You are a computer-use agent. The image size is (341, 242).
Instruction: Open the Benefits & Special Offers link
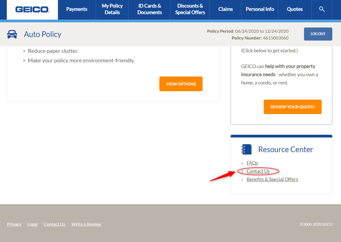pyautogui.click(x=272, y=179)
